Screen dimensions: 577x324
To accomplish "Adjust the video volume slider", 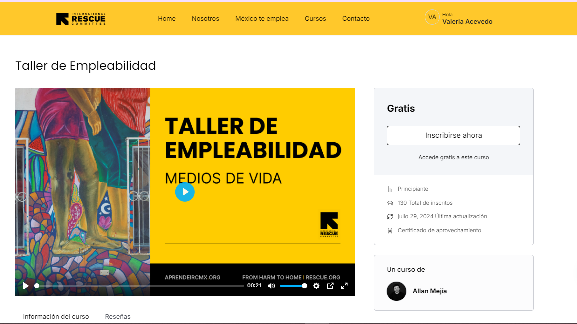I will 293,286.
